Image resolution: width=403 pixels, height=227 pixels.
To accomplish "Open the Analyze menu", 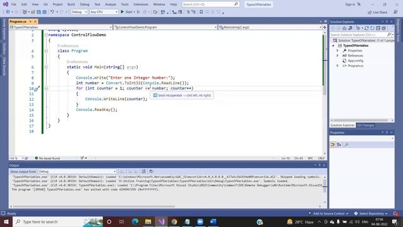I will point(110,4).
